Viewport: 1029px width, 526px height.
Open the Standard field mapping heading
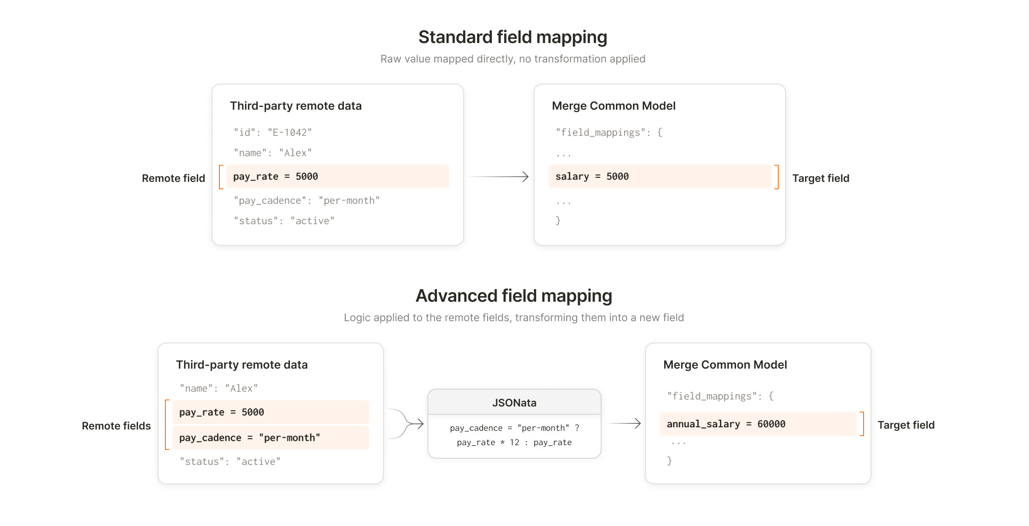click(513, 37)
